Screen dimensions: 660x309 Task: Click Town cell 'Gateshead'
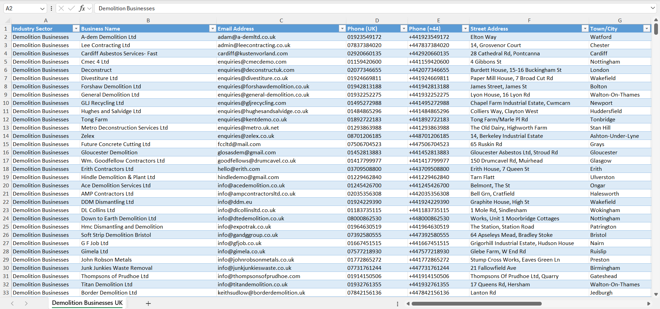pos(620,276)
